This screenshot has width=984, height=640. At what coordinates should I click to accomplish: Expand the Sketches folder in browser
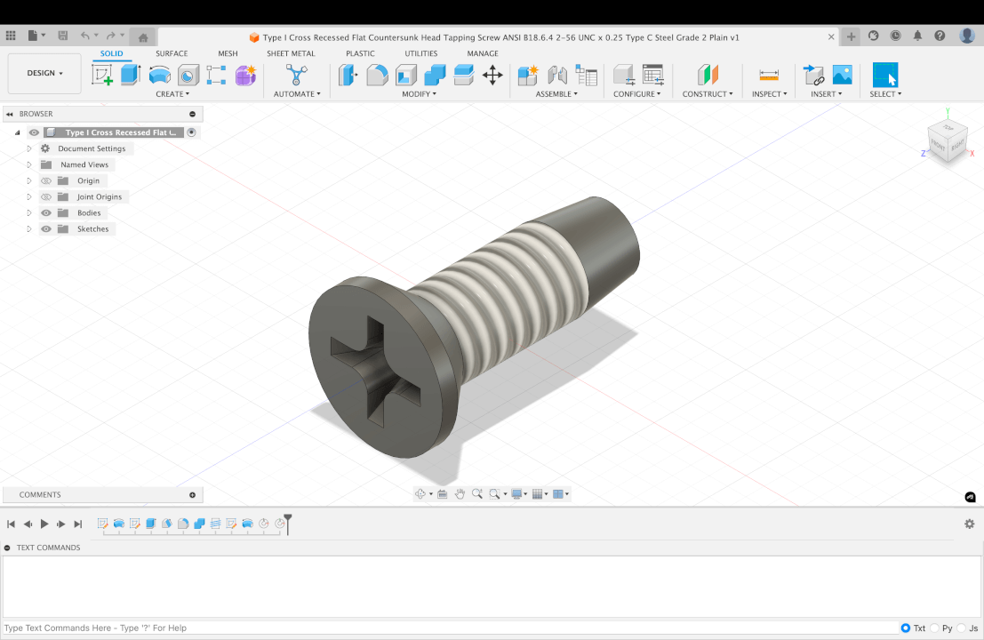(28, 228)
